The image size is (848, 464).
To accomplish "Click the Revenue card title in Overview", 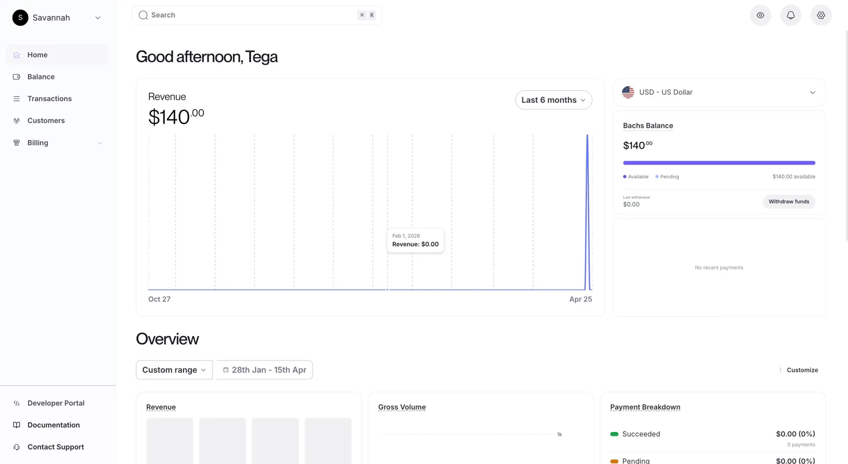I will [x=161, y=407].
